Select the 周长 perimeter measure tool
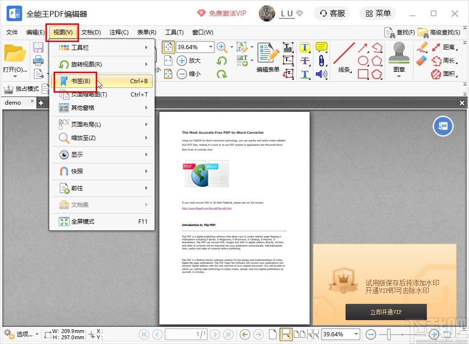The width and height of the screenshot is (469, 344). 445,61
